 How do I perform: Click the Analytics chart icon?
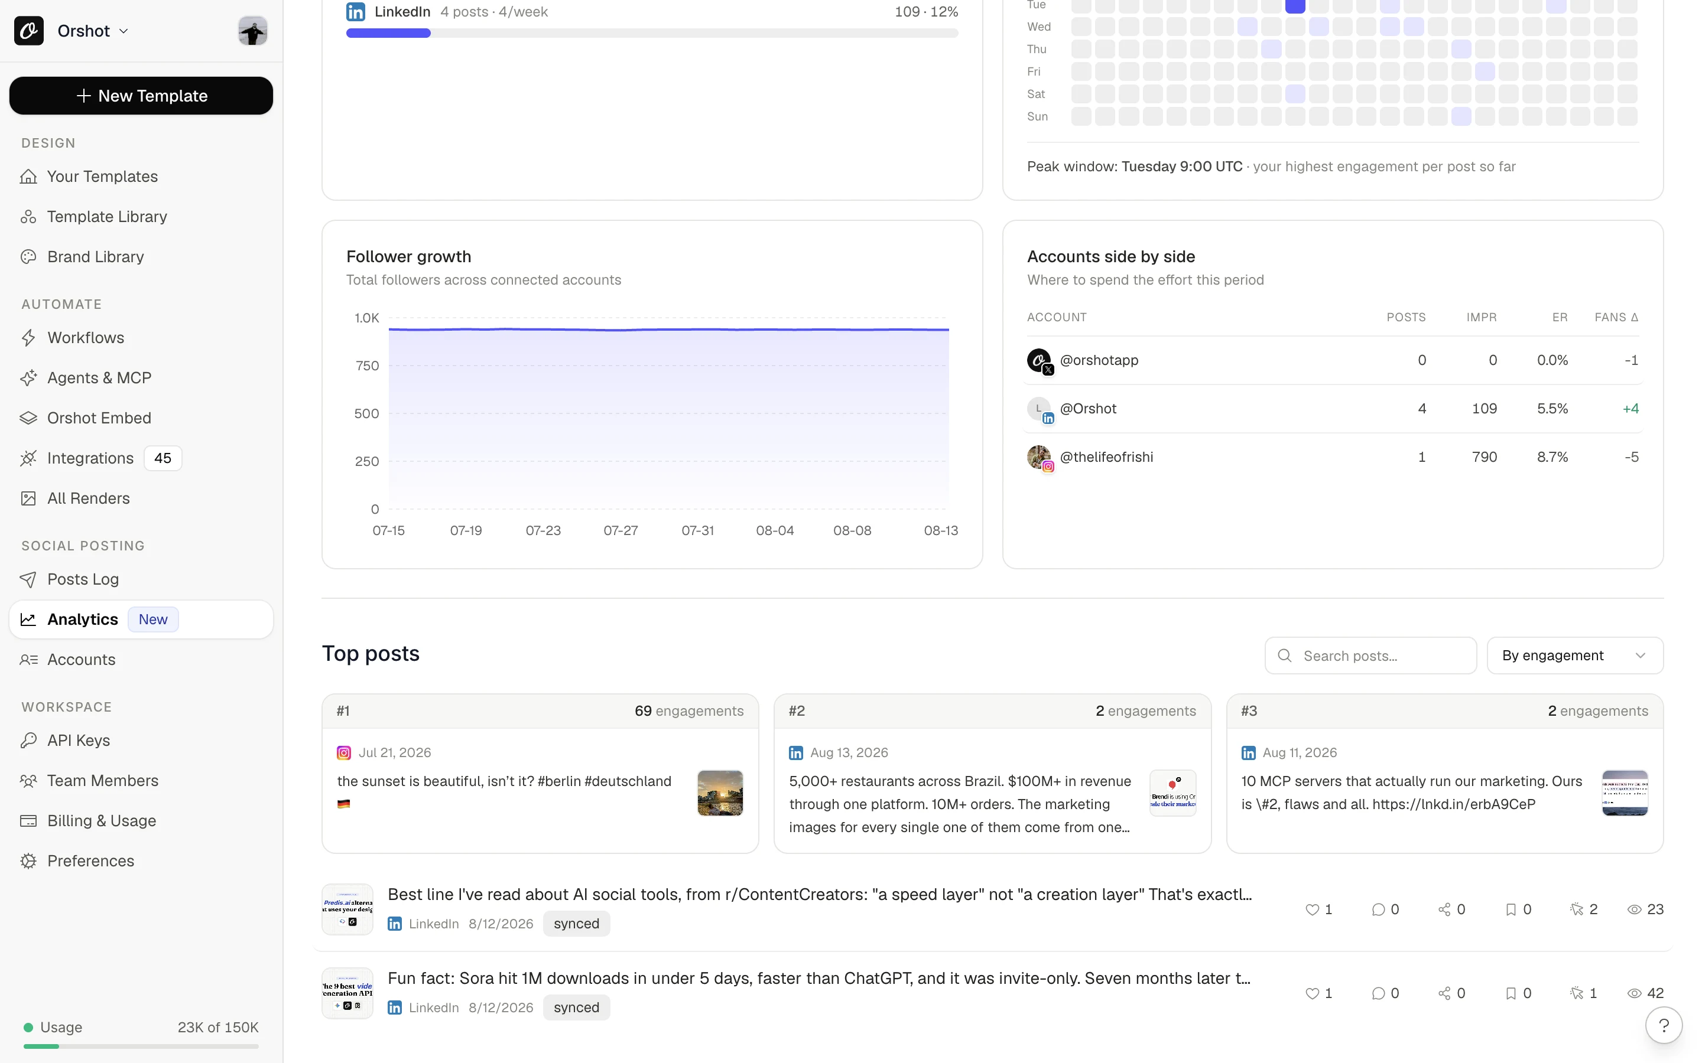click(x=28, y=619)
